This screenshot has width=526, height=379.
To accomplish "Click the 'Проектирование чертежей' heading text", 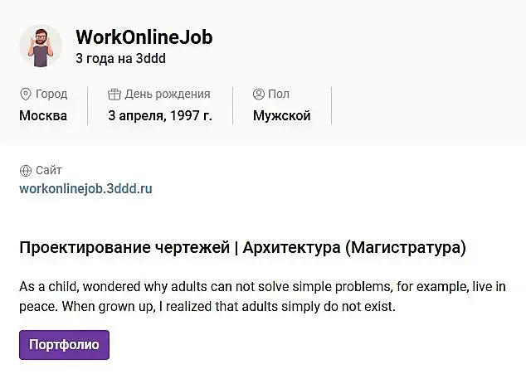I will pyautogui.click(x=124, y=247).
